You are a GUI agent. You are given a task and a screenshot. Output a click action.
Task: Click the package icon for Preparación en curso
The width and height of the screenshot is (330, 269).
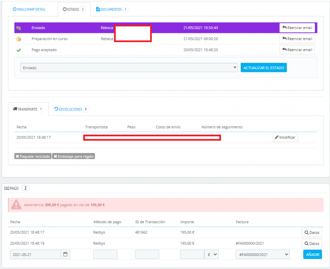[19, 39]
